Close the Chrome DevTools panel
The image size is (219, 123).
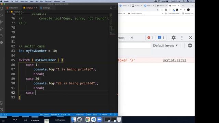click(x=191, y=38)
